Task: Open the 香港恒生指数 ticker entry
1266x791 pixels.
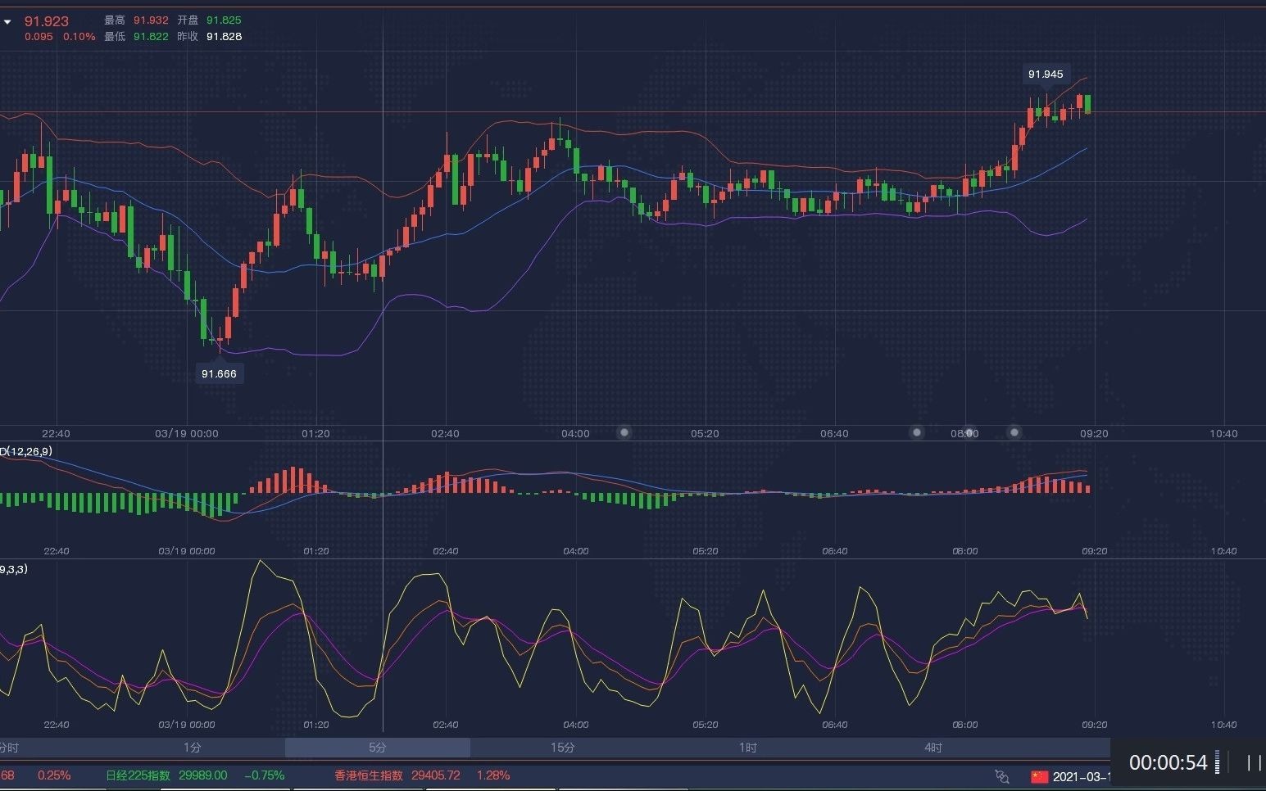Action: point(369,775)
